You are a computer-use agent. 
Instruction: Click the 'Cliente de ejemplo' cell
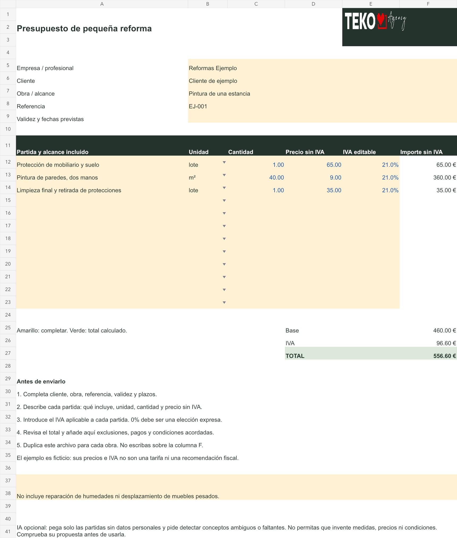tap(322, 78)
